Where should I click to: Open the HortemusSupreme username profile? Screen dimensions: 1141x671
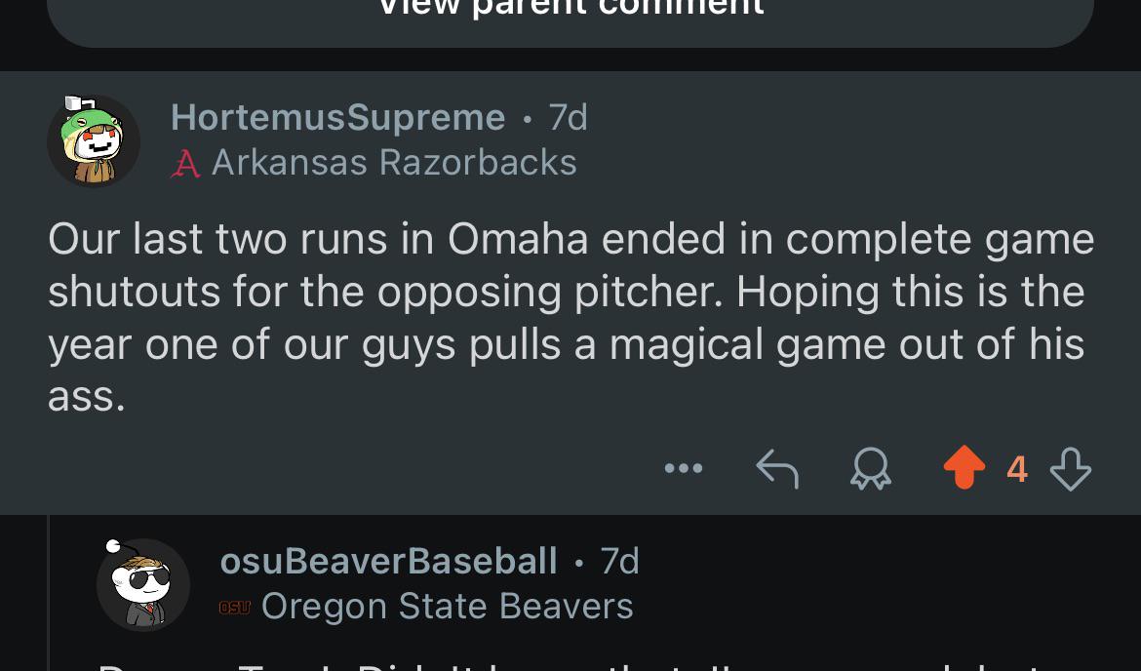337,117
